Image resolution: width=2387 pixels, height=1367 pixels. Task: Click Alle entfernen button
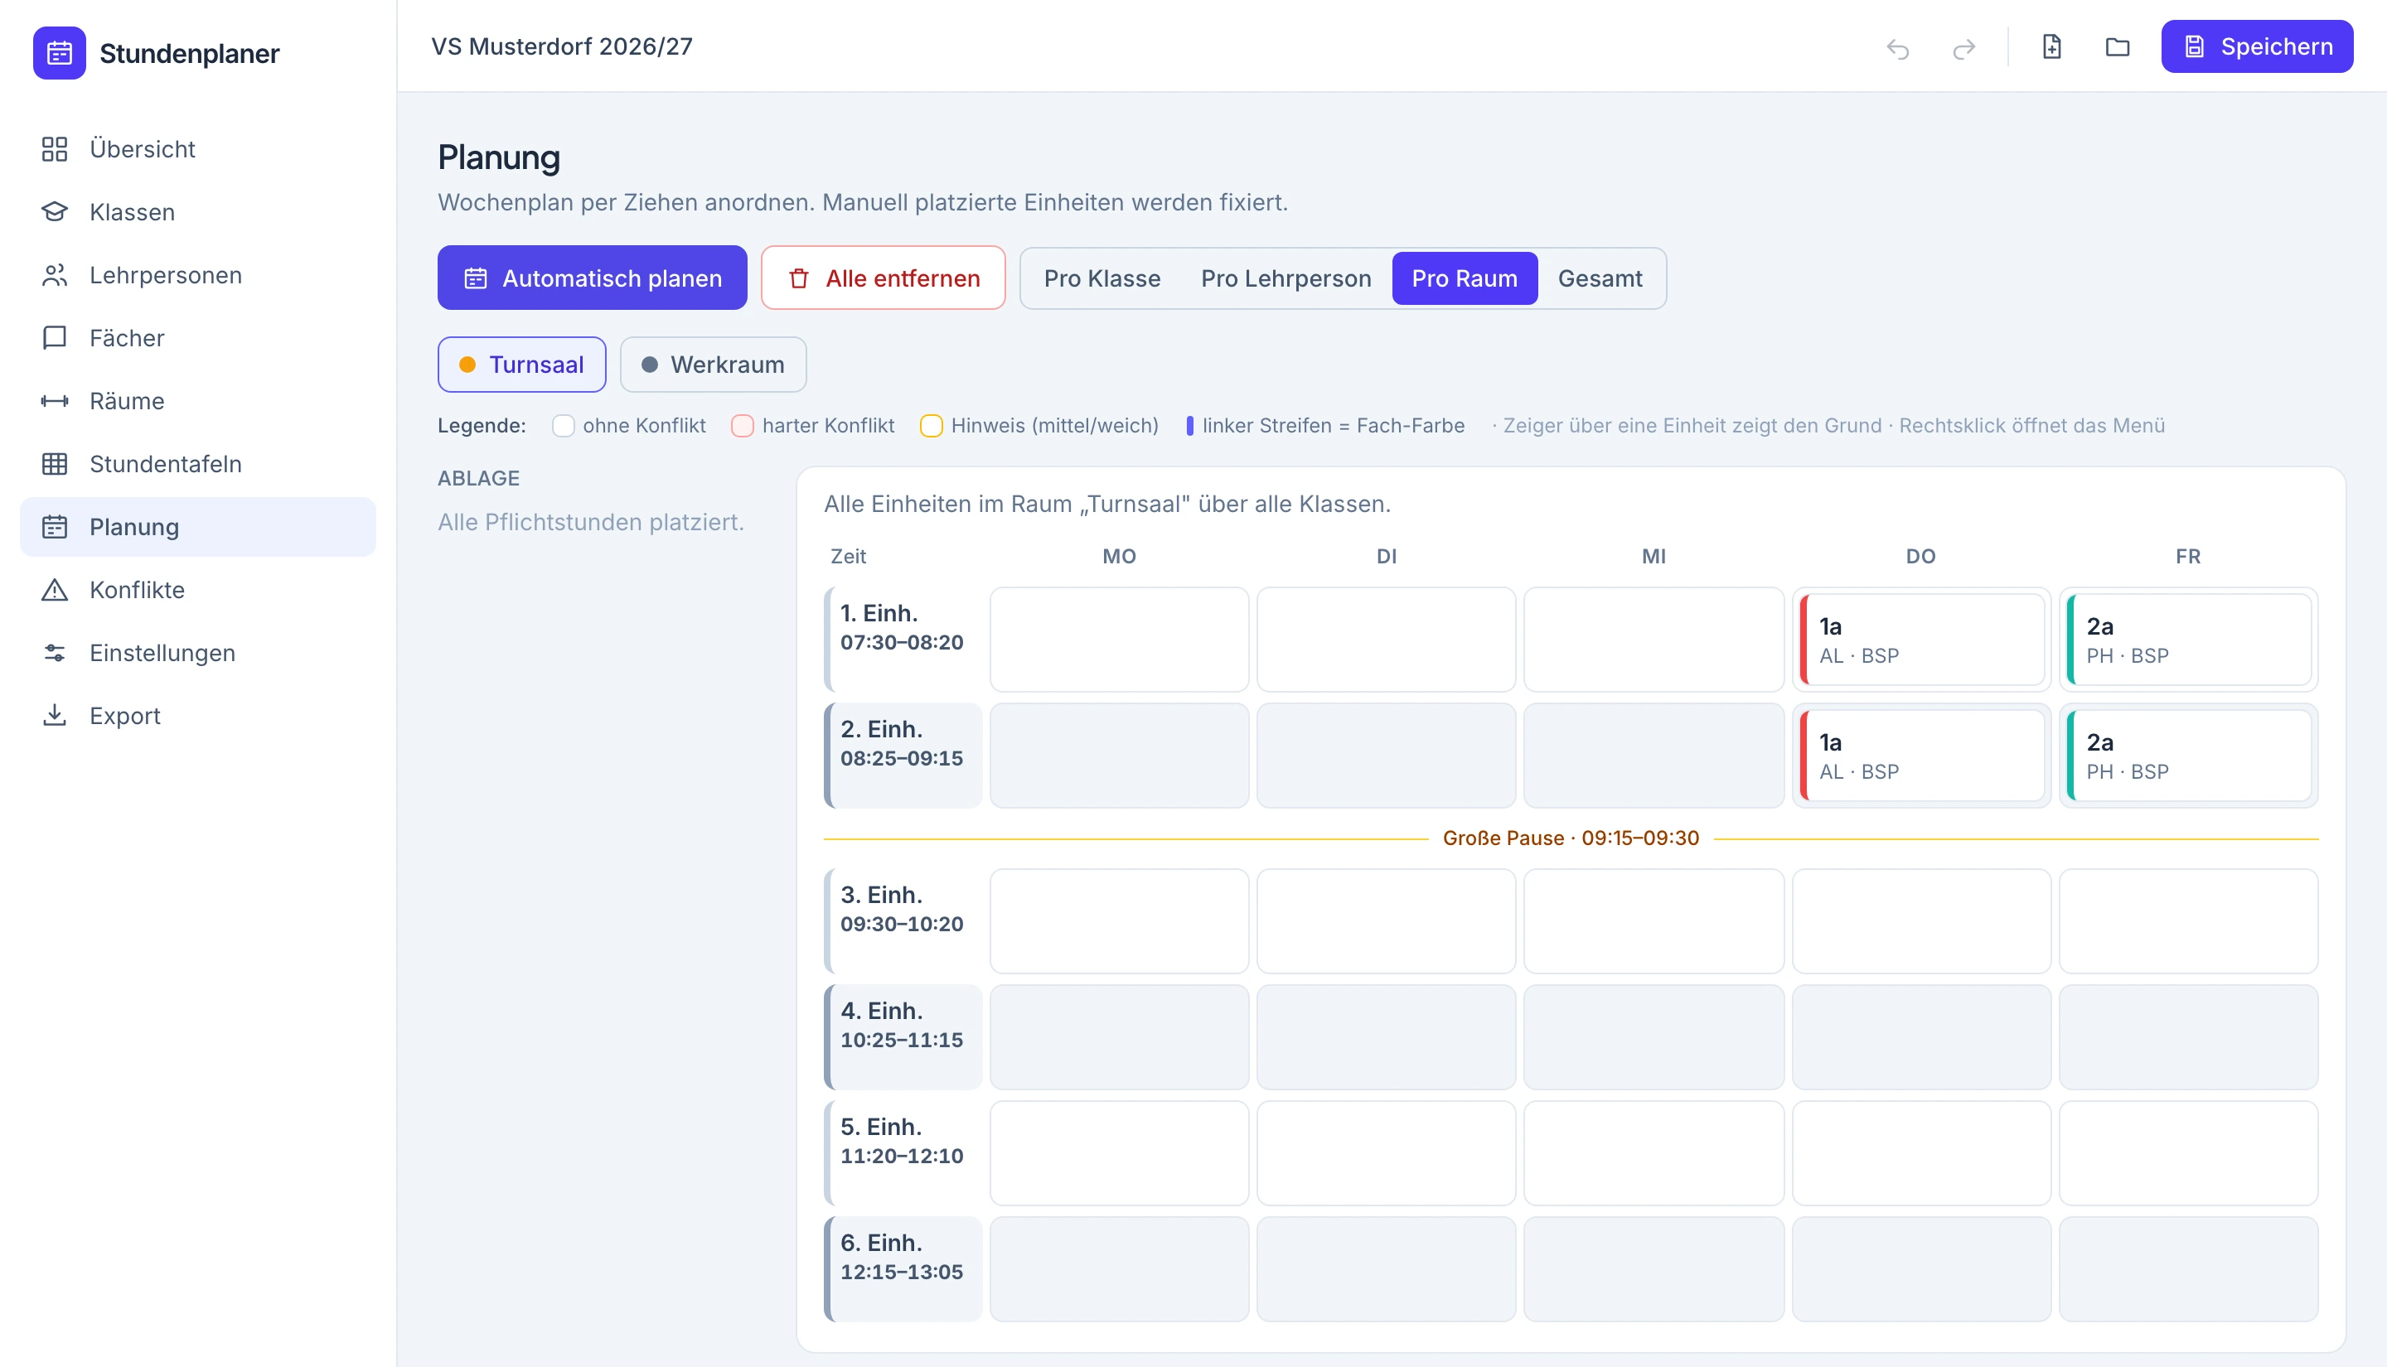[x=883, y=278]
